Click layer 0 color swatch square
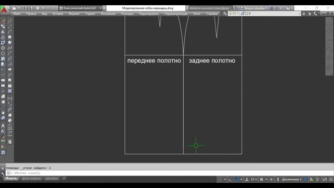This screenshot has width=334, height=188. tap(246, 14)
